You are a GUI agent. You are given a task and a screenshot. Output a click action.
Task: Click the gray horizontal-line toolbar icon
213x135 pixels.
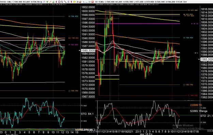tap(87, 2)
